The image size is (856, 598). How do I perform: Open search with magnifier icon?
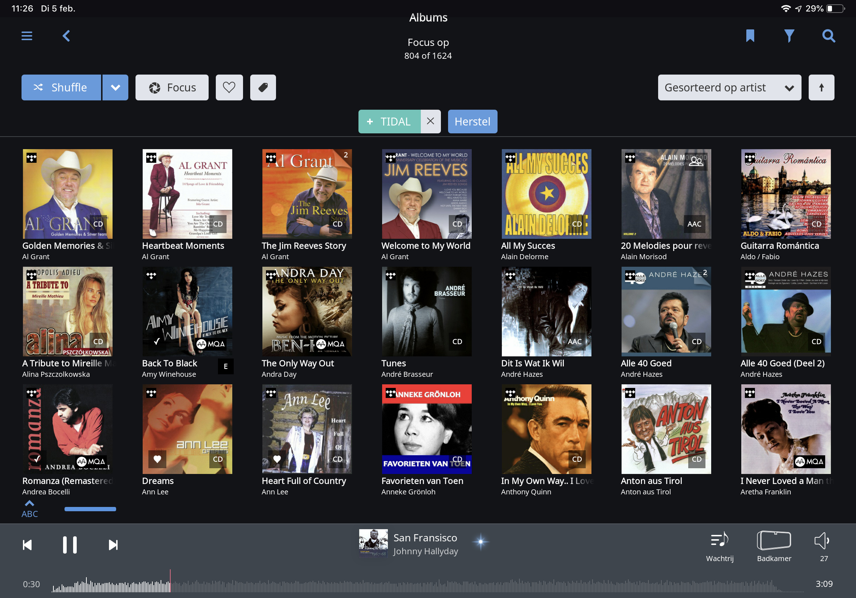pos(828,36)
